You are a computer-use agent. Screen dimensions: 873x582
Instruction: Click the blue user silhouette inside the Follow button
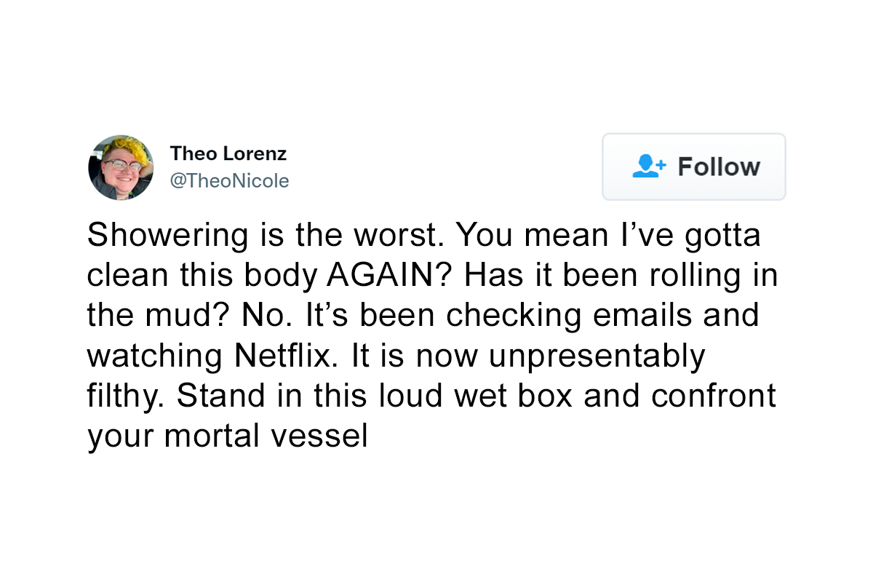point(646,167)
